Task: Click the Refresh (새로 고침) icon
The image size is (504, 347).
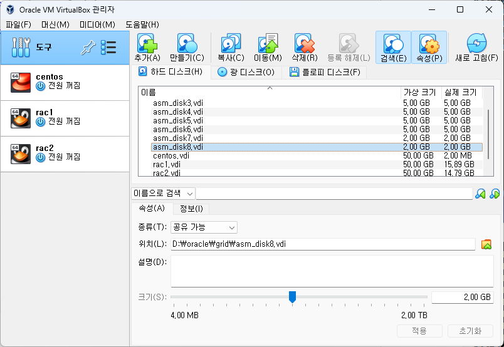Action: [x=476, y=43]
